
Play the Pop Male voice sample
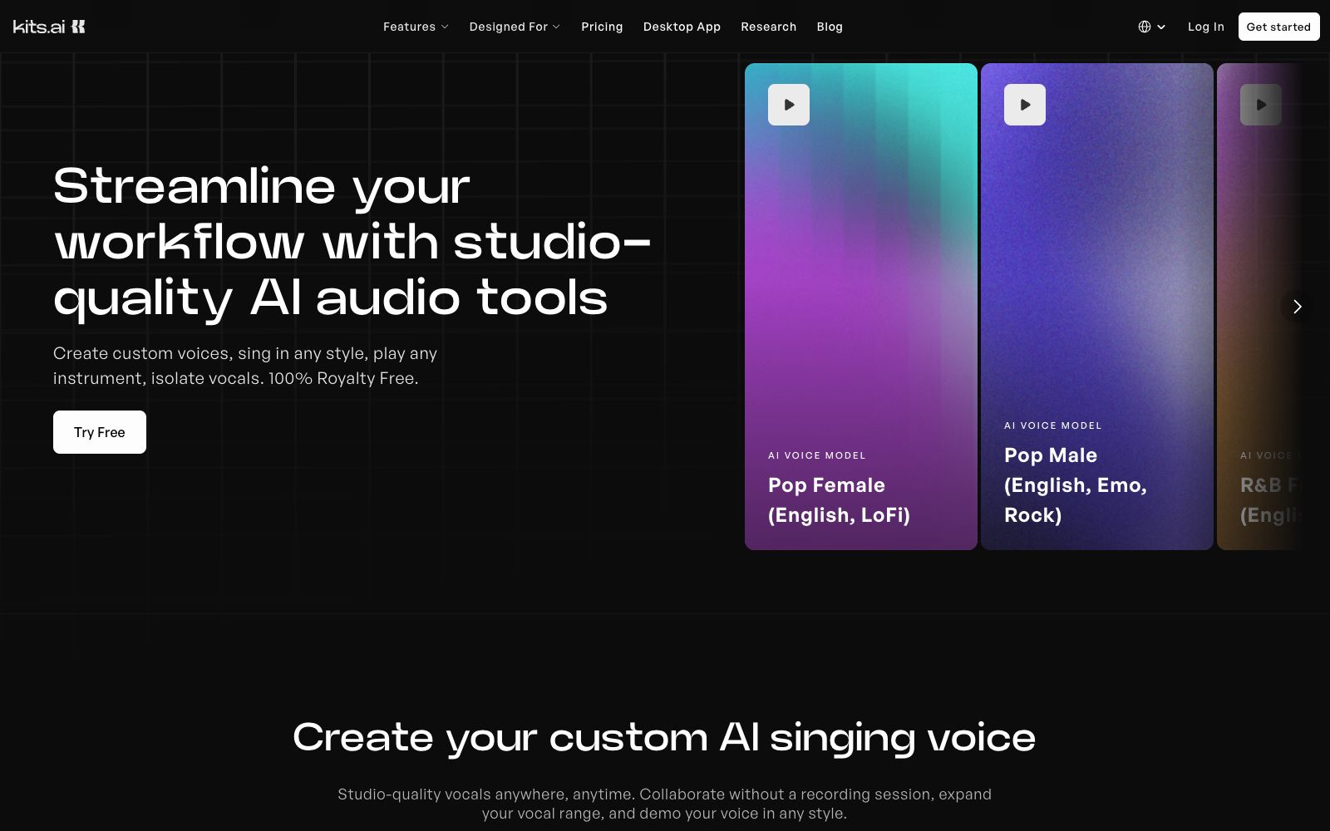point(1025,105)
